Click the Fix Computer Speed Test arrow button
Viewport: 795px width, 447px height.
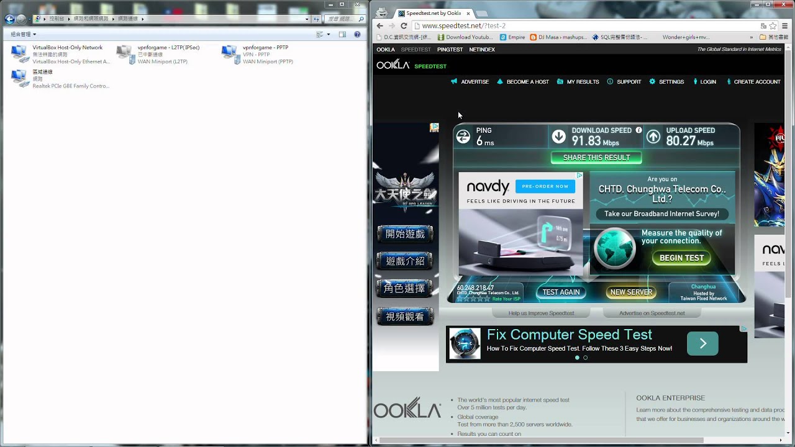point(702,343)
